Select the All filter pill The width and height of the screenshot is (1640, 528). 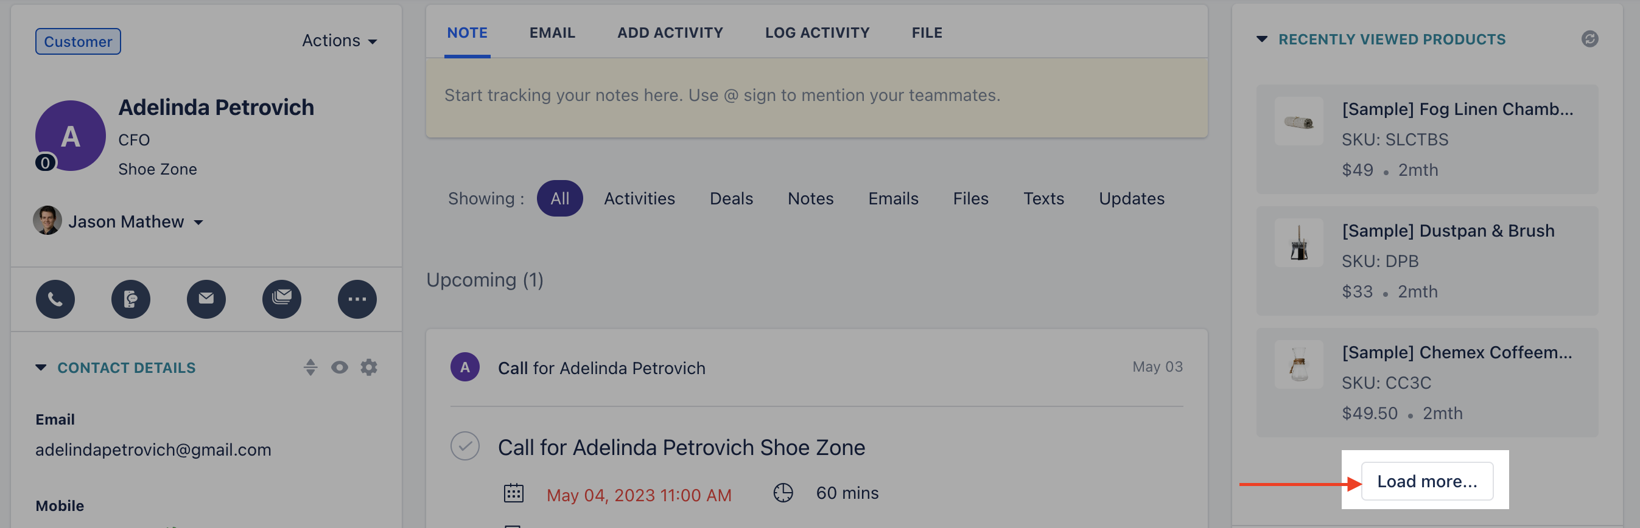559,198
